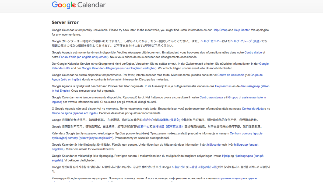Open Forum d'aide (en anglais uniquement) link
323x182 pixels.
84,57
